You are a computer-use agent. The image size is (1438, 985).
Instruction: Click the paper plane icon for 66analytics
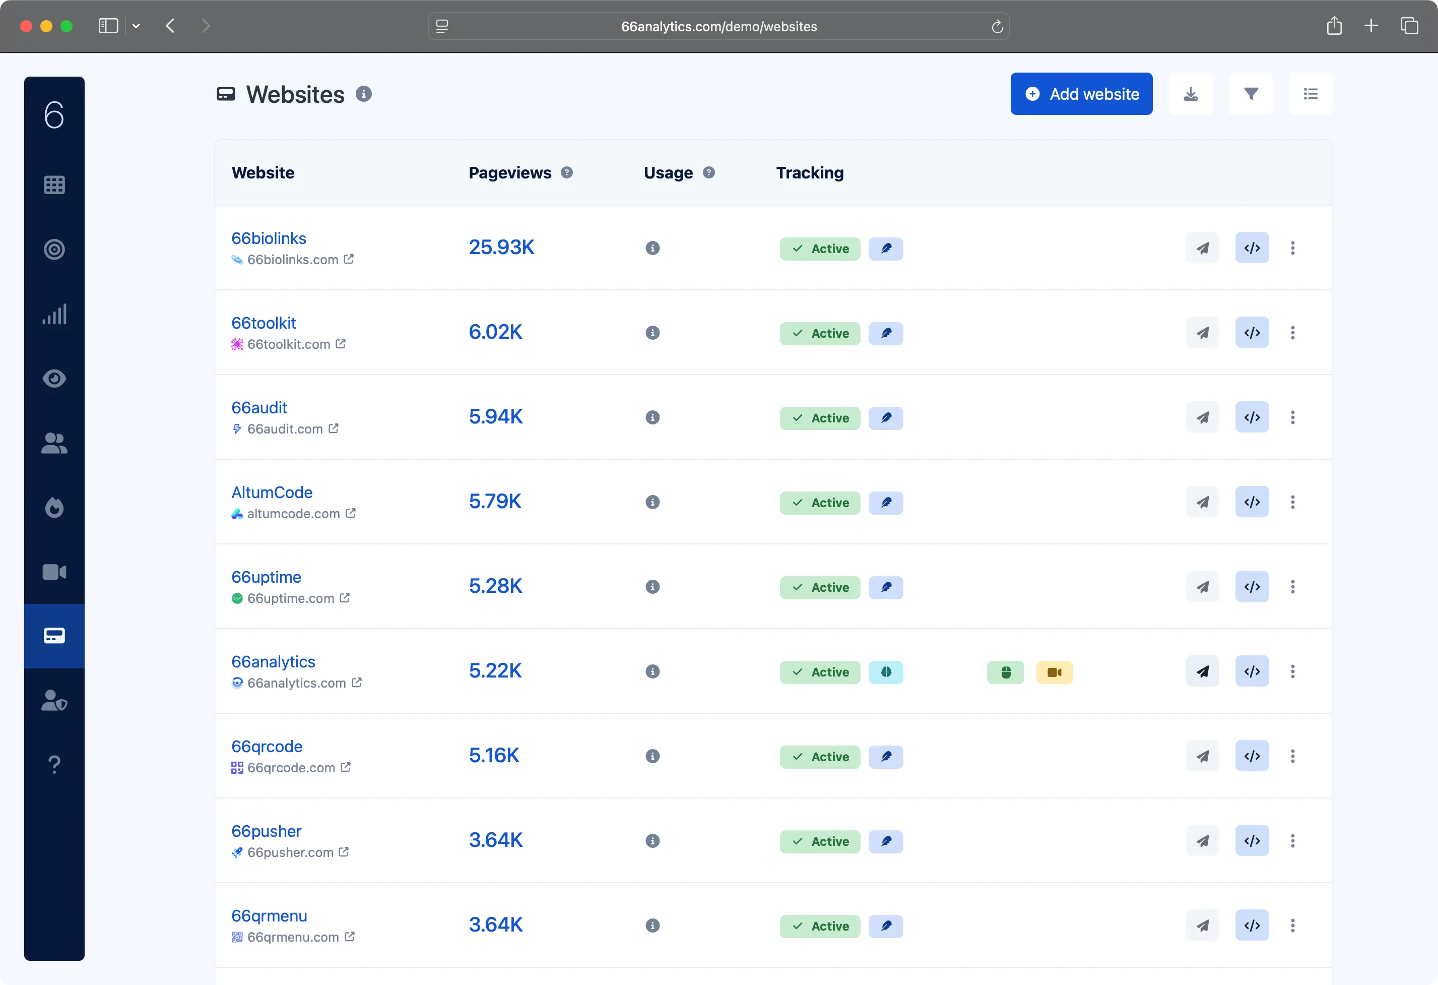pos(1202,672)
